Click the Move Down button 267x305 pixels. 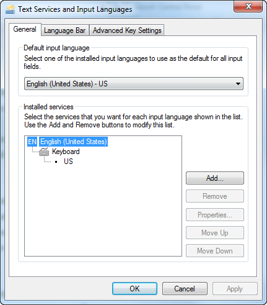tap(215, 251)
